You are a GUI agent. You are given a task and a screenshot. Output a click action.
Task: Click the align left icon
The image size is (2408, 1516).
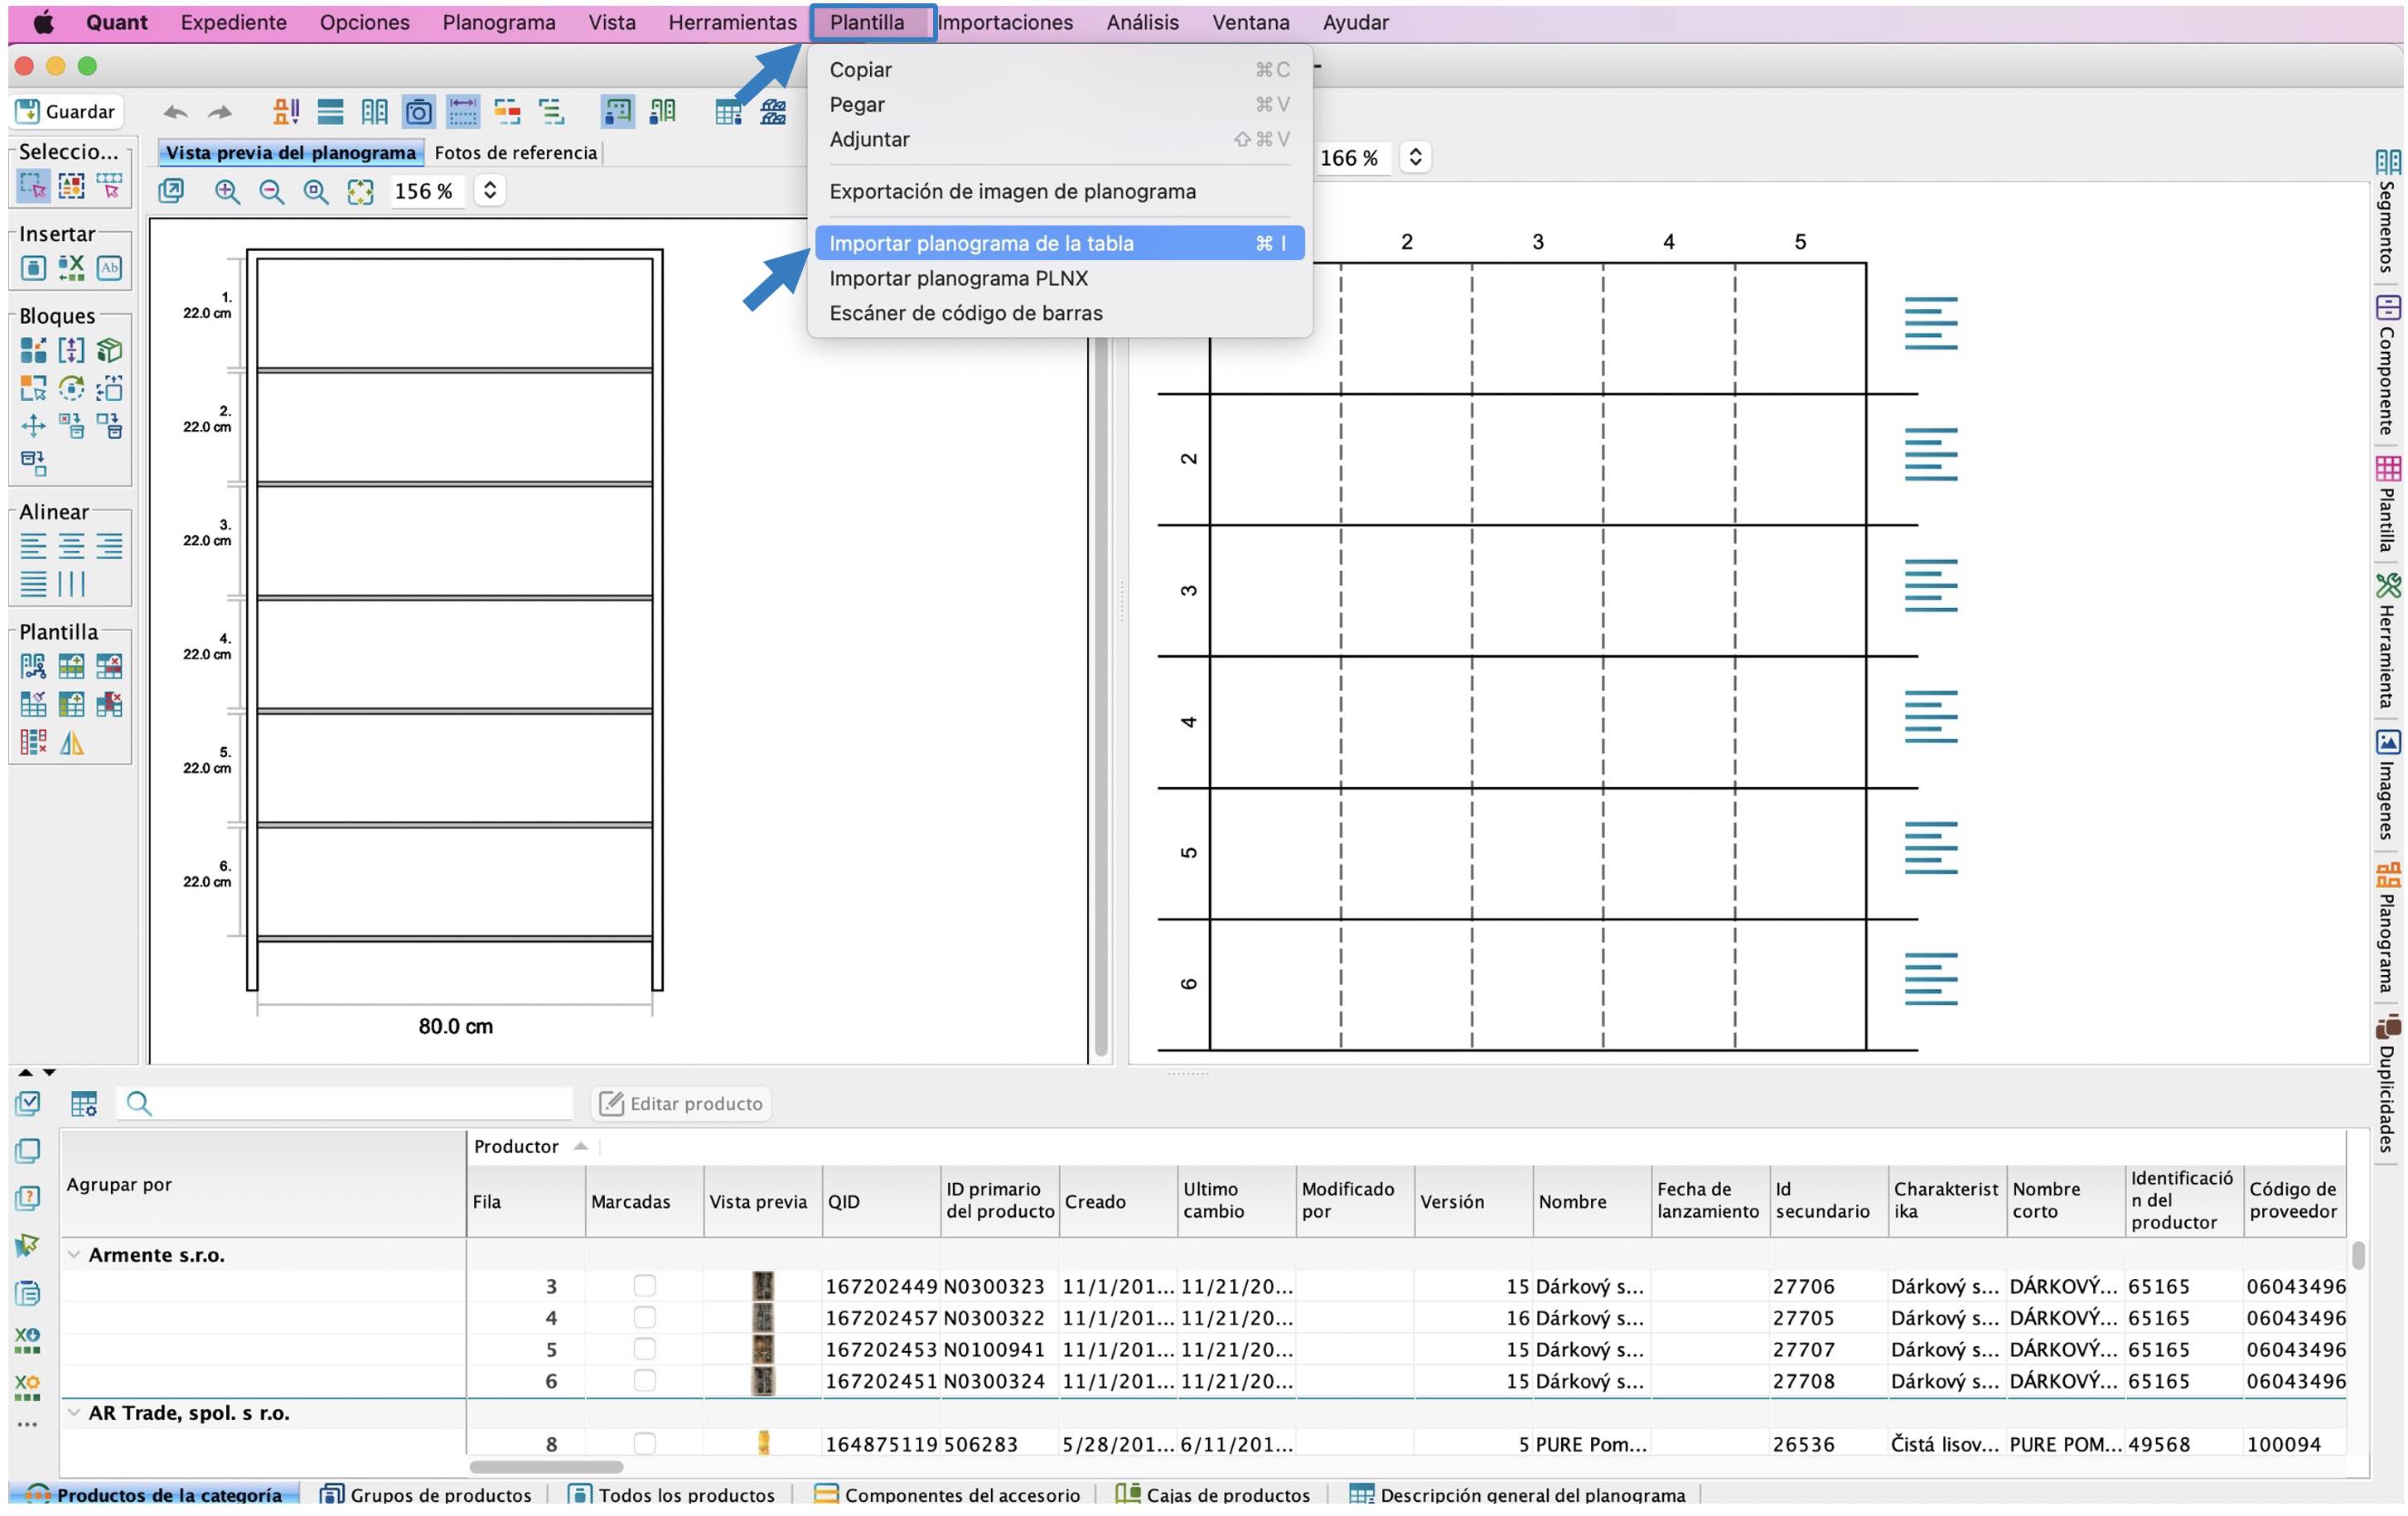point(33,546)
